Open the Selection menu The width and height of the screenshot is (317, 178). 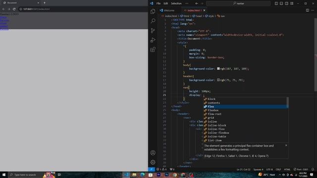pos(176,3)
